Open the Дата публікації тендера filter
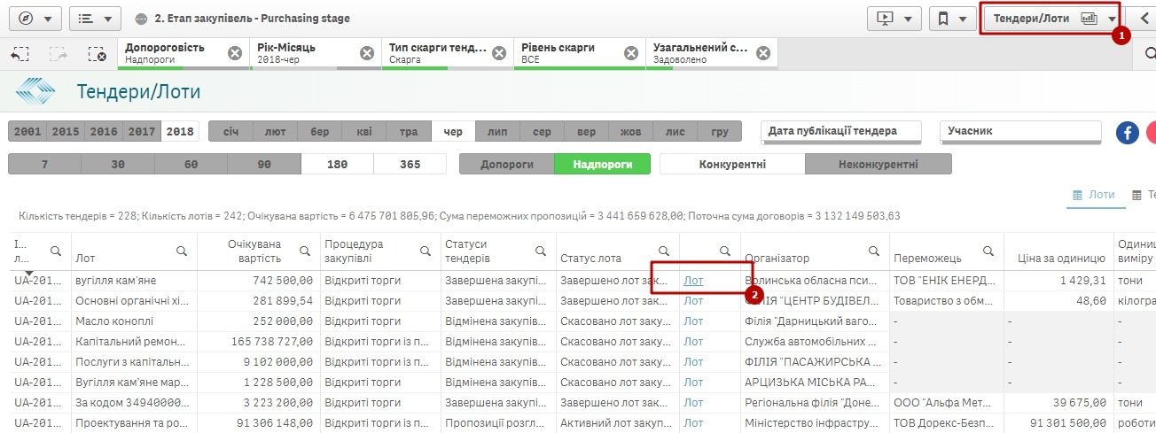 (840, 131)
